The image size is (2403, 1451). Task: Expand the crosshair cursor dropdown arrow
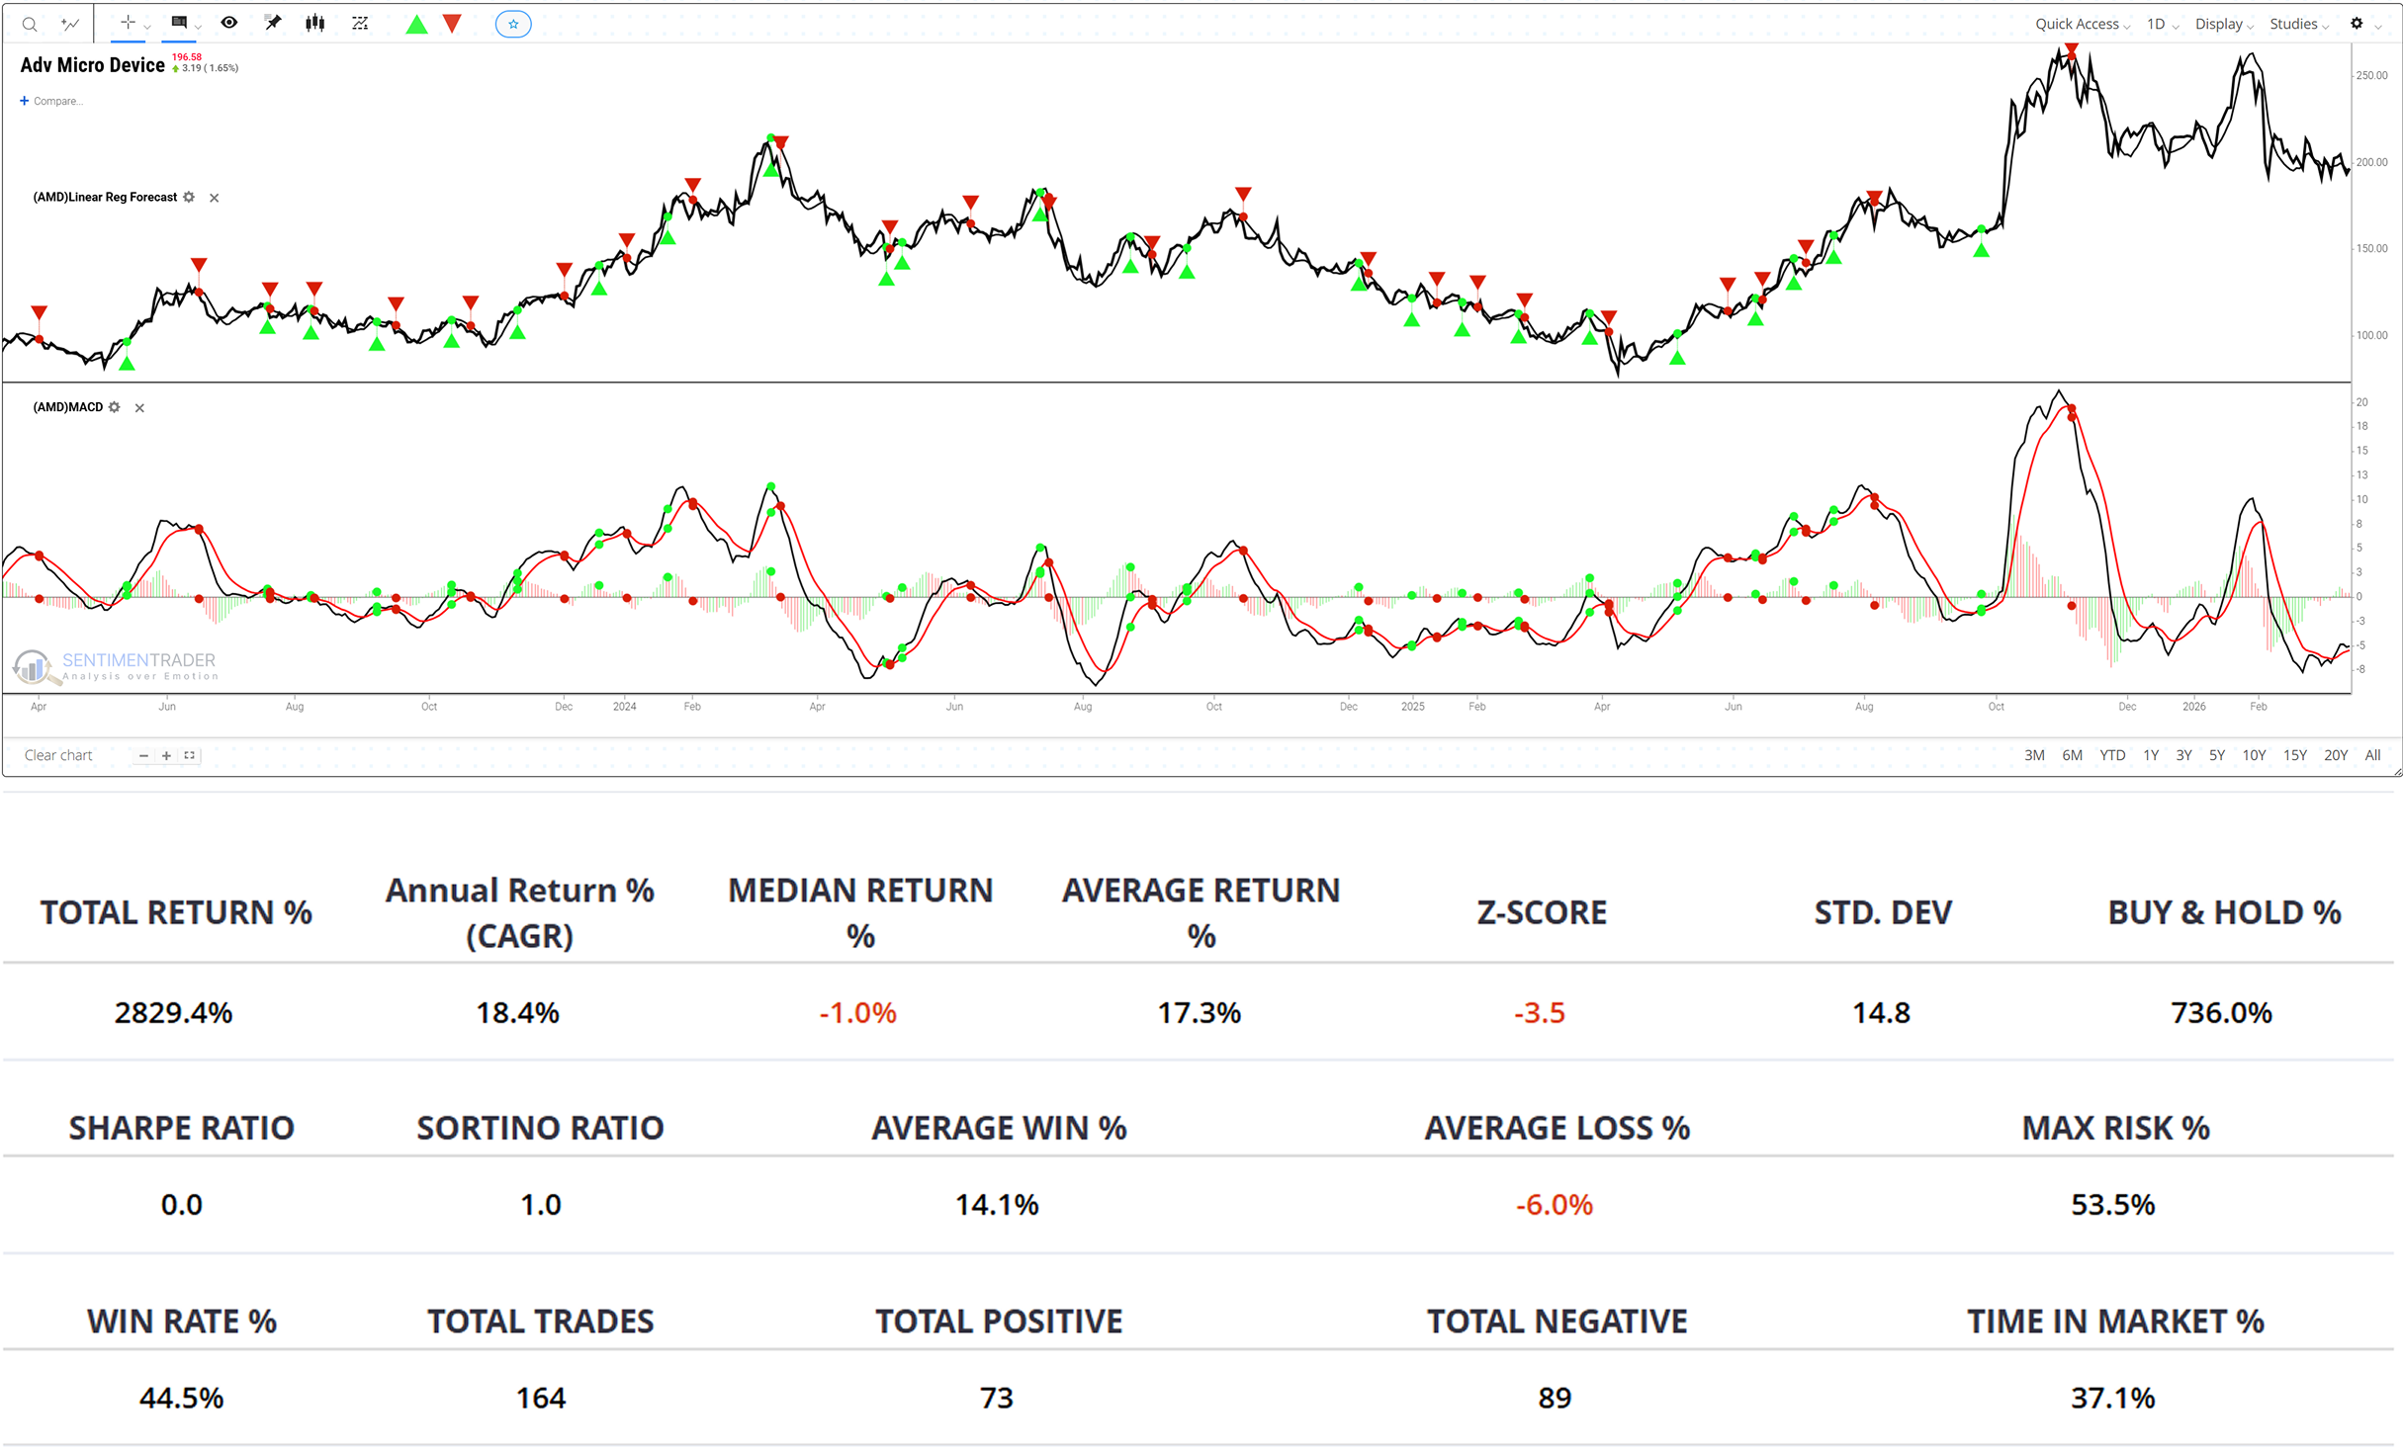[147, 27]
